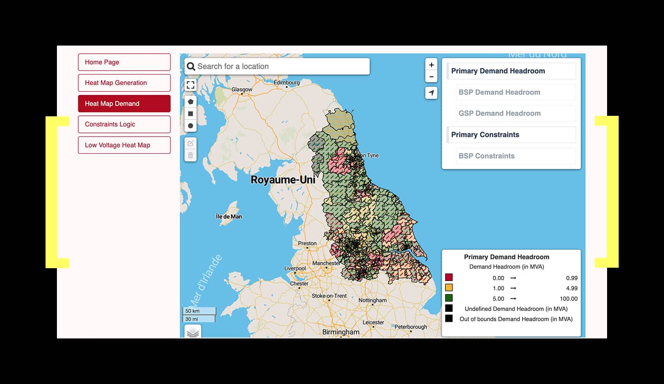Viewport: 664px width, 384px height.
Task: Select the draw circle tool
Action: pos(190,126)
